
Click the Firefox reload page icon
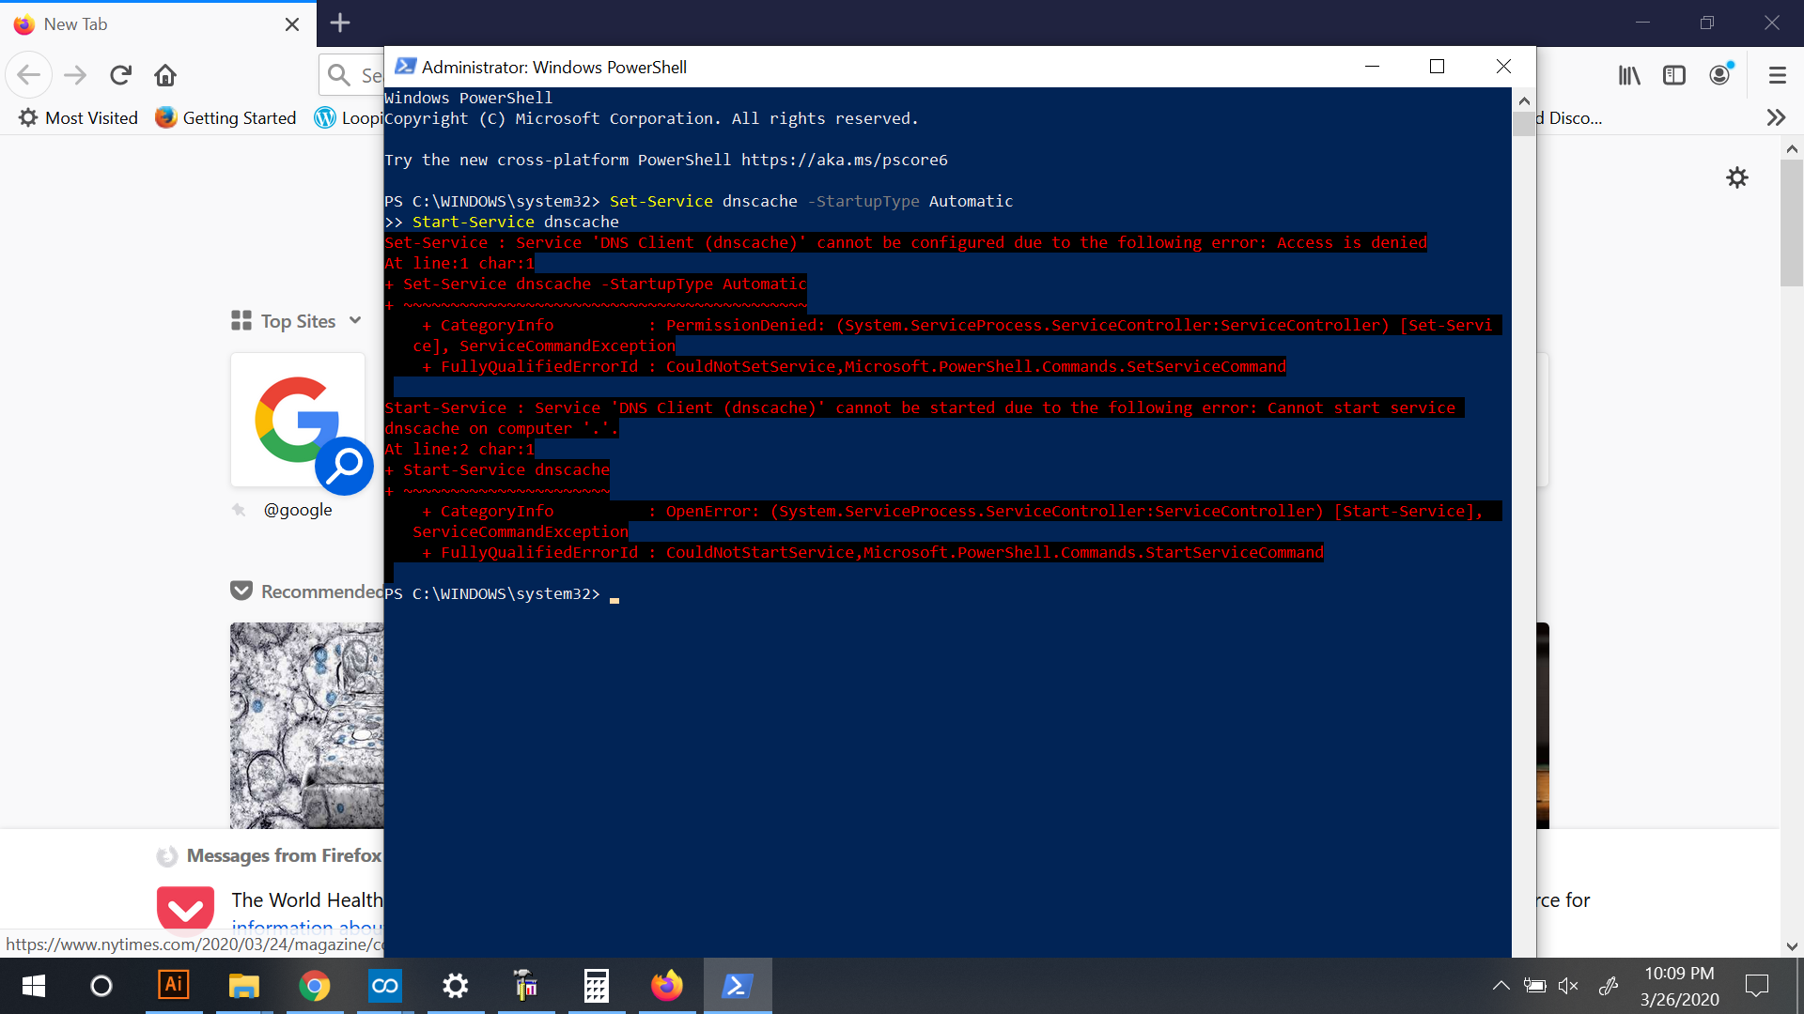point(120,75)
